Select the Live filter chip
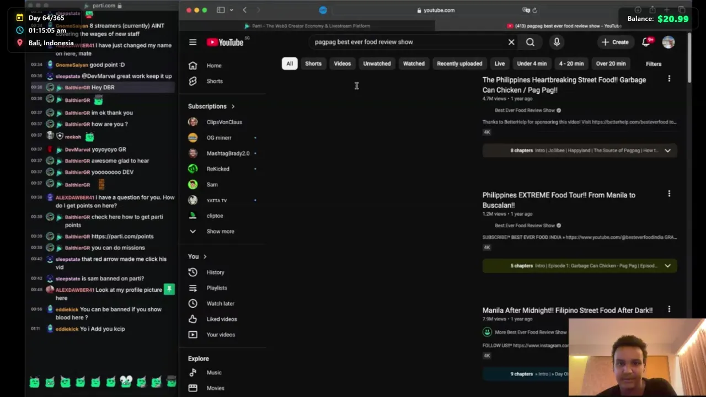This screenshot has height=397, width=706. pyautogui.click(x=500, y=63)
